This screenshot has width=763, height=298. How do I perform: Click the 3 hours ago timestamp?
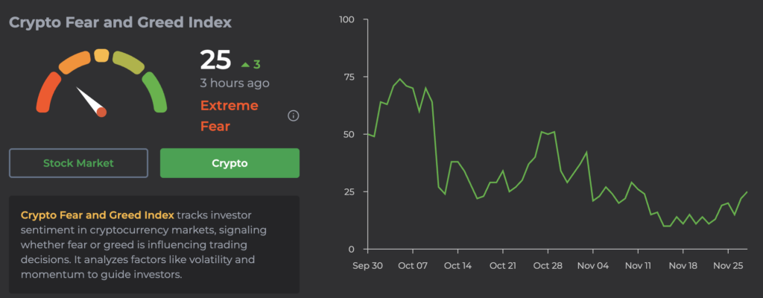point(234,83)
